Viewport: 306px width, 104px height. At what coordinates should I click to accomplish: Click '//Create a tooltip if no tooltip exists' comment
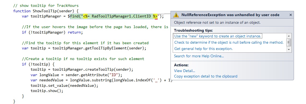(83, 59)
